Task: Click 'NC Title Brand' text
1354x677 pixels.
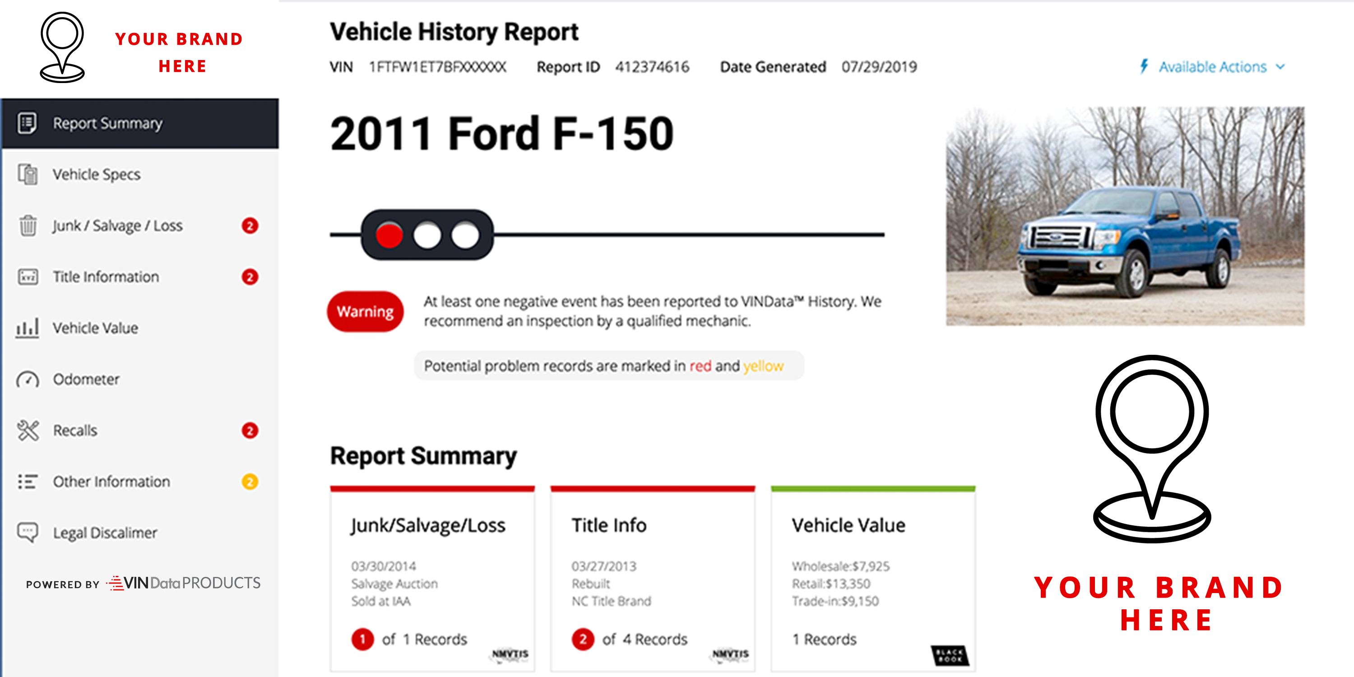Action: [611, 601]
